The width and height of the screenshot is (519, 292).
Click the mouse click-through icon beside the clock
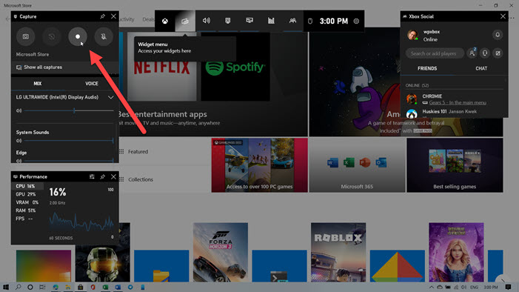coord(310,21)
